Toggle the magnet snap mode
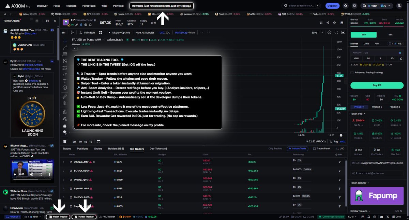The height and width of the screenshot is (220, 409). [65, 112]
